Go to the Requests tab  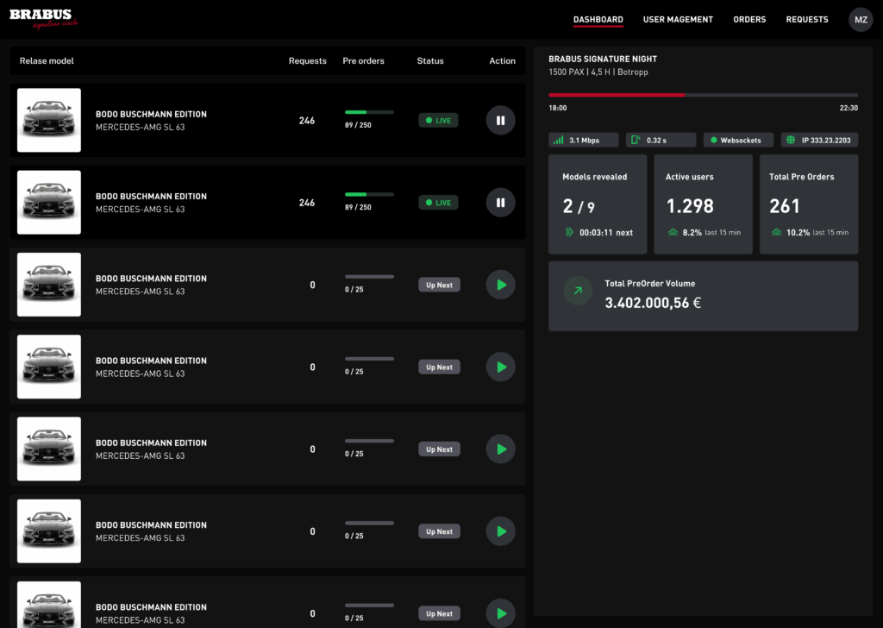coord(806,19)
